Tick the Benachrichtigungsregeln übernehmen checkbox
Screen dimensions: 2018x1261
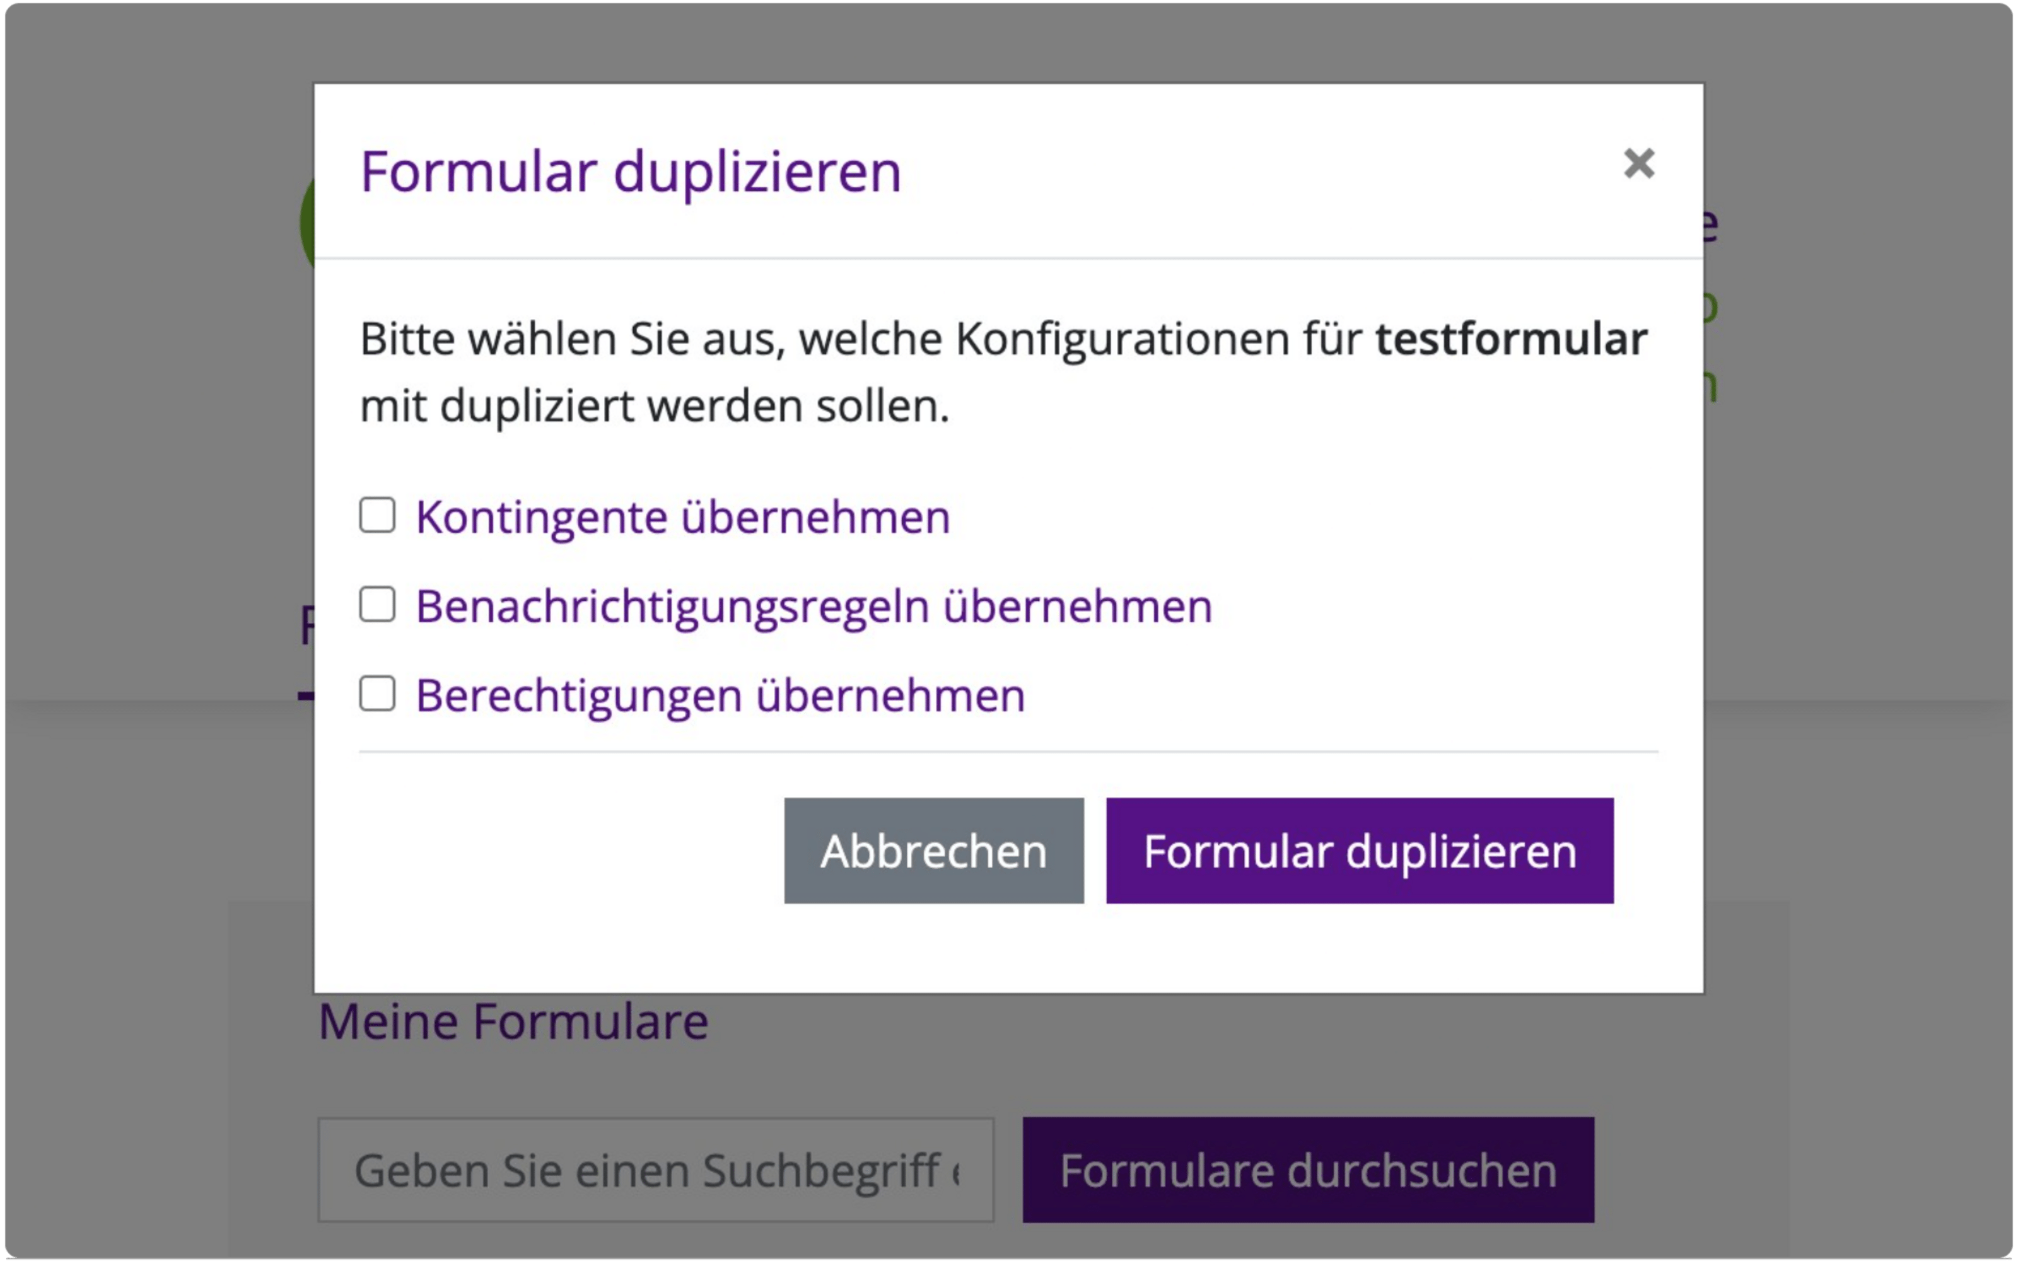coord(377,605)
